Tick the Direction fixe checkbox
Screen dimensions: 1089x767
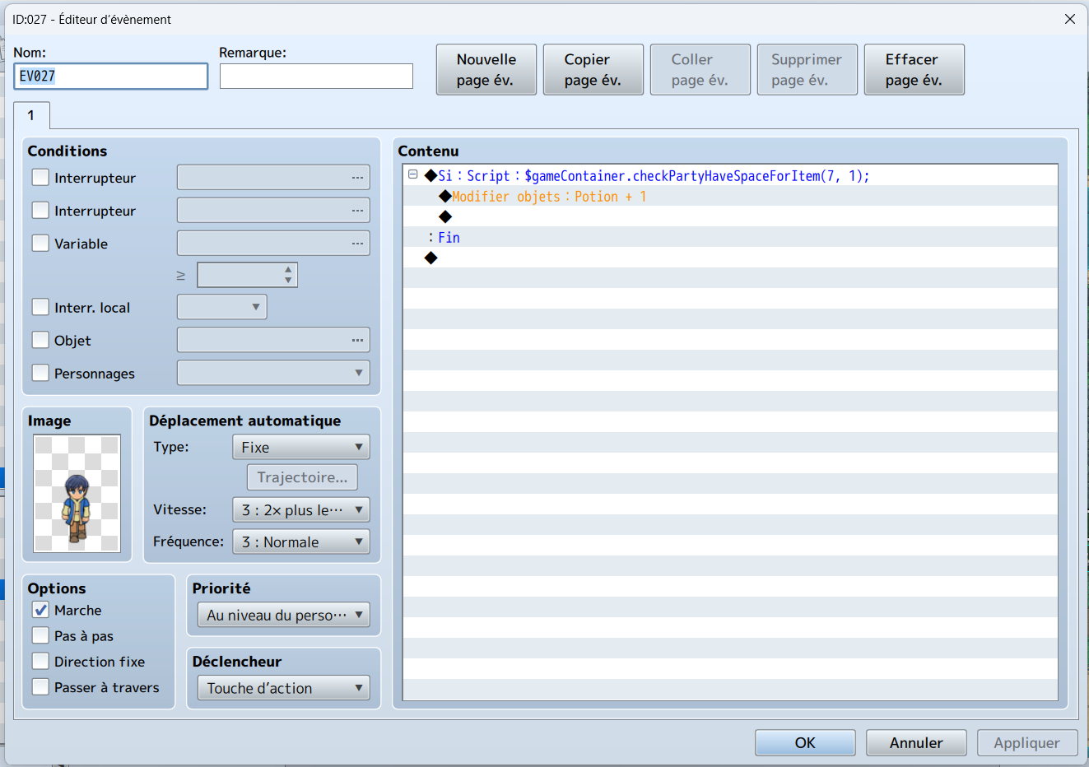(40, 661)
